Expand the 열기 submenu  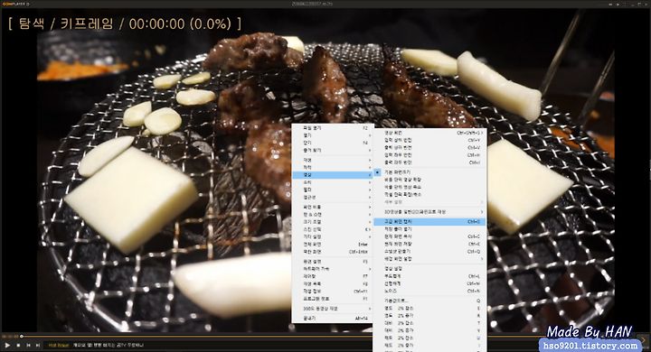[333, 135]
